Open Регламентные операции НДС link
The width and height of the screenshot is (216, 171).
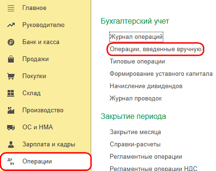tap(153, 168)
